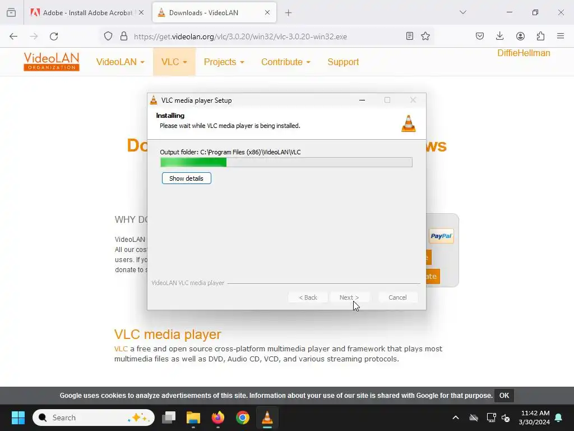Open the Firefox downloads panel
The height and width of the screenshot is (431, 574).
tap(499, 36)
